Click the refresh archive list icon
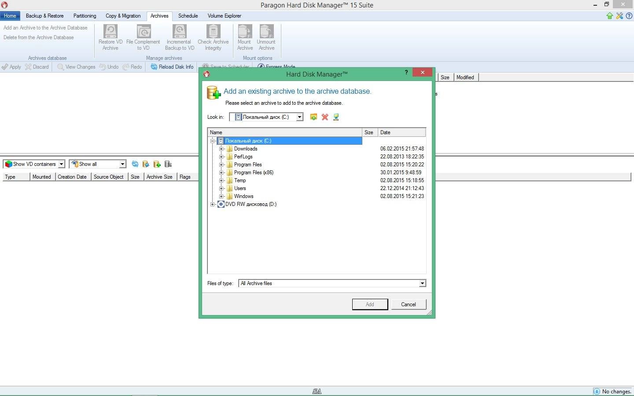 (x=135, y=164)
